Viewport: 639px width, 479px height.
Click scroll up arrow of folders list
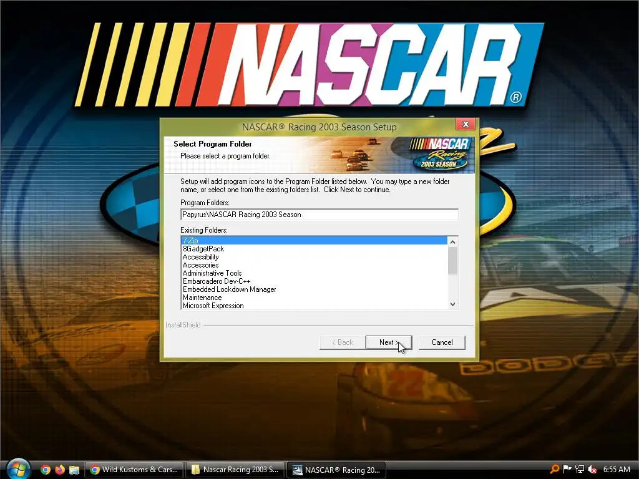[x=453, y=242]
